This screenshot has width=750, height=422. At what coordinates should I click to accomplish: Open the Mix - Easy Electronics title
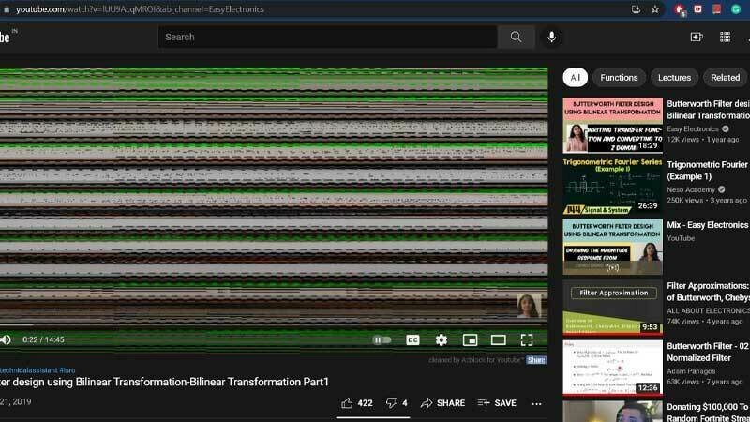point(708,225)
